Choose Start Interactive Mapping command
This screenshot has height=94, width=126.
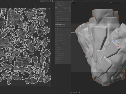(x=63, y=18)
